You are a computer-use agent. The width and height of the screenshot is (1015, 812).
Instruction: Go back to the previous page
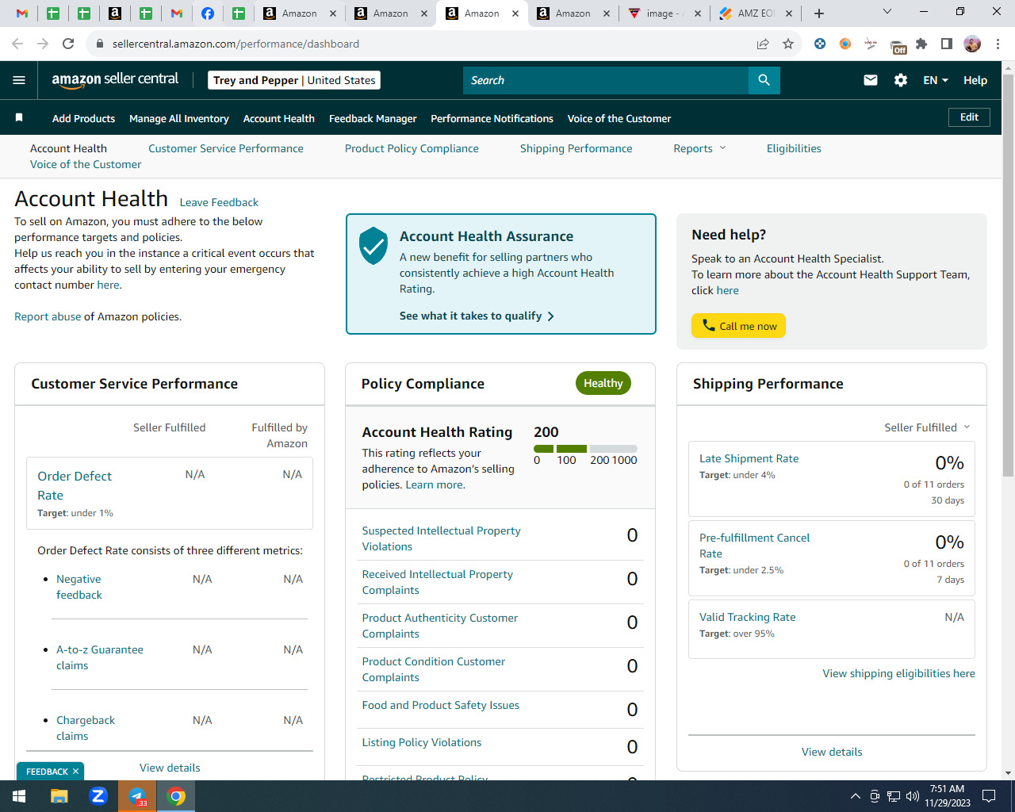coord(17,44)
